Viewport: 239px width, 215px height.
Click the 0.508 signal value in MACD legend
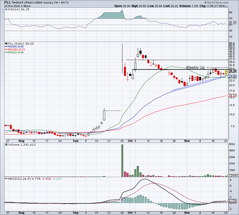pyautogui.click(x=46, y=179)
